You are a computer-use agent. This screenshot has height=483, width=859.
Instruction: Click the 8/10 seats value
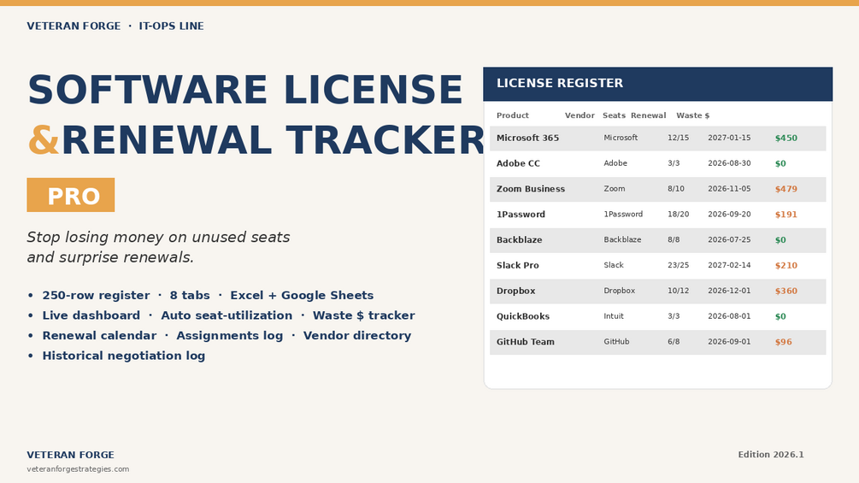coord(676,188)
